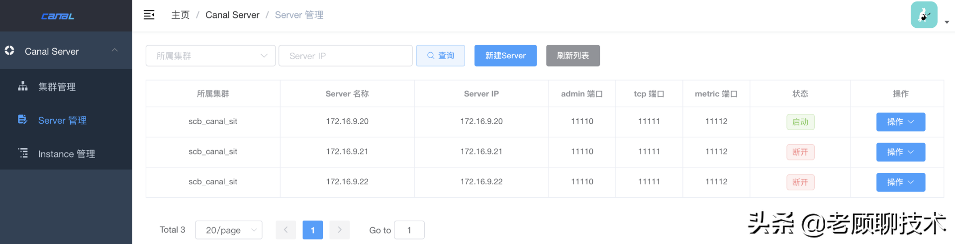Click previous page arrow
Image resolution: width=955 pixels, height=244 pixels.
pos(286,230)
